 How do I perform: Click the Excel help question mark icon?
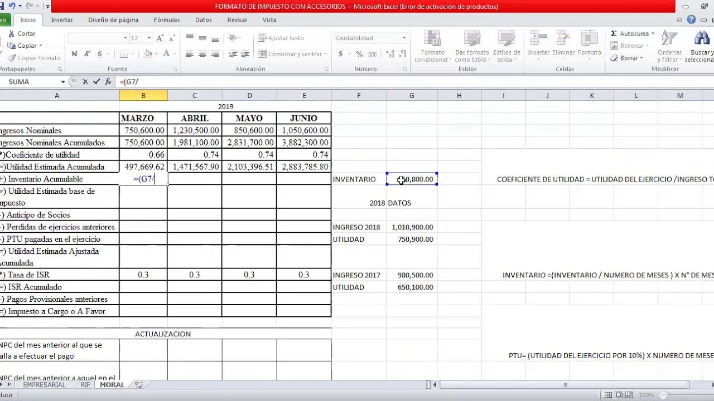point(692,19)
